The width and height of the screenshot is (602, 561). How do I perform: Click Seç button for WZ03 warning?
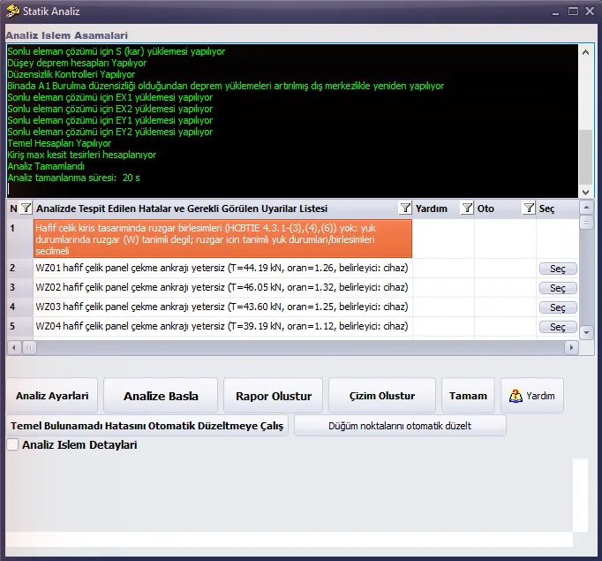click(x=558, y=307)
